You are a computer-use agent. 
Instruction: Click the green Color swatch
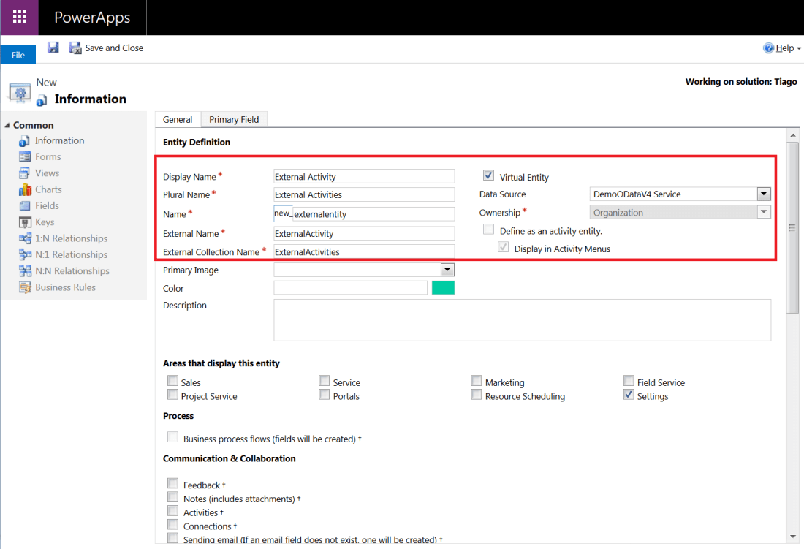tap(443, 288)
